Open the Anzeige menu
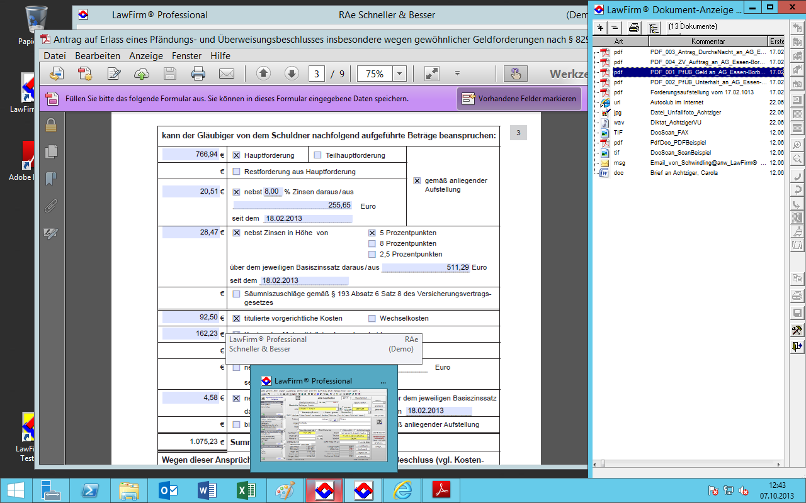Screen dimensions: 806x503 (x=146, y=56)
